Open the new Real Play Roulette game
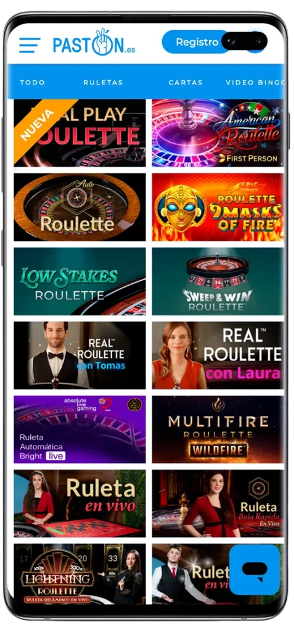Screen dimensions: 294x632 tap(80, 133)
